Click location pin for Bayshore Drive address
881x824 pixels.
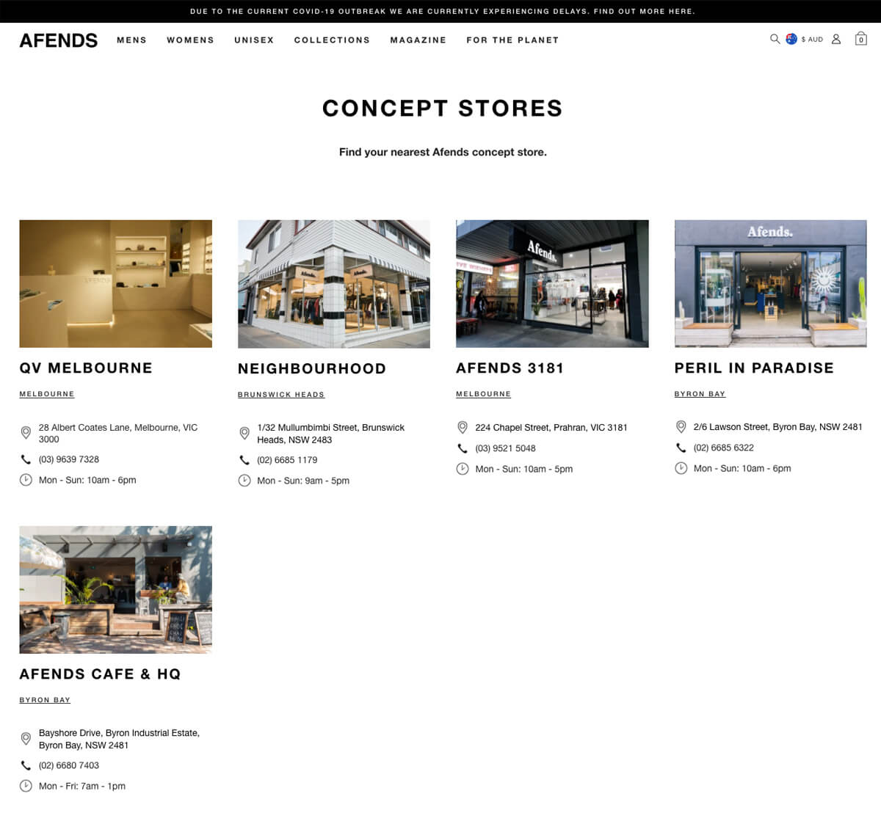coord(26,738)
